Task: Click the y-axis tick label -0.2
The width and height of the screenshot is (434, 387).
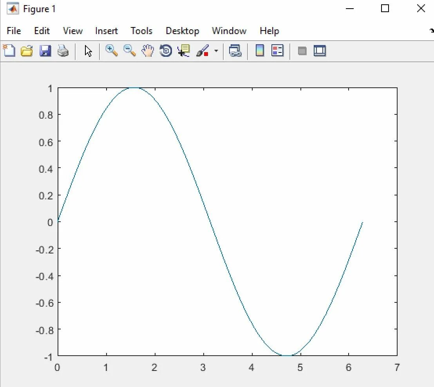Action: [x=45, y=250]
